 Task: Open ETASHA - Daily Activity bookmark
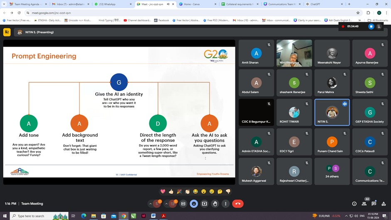[47, 20]
